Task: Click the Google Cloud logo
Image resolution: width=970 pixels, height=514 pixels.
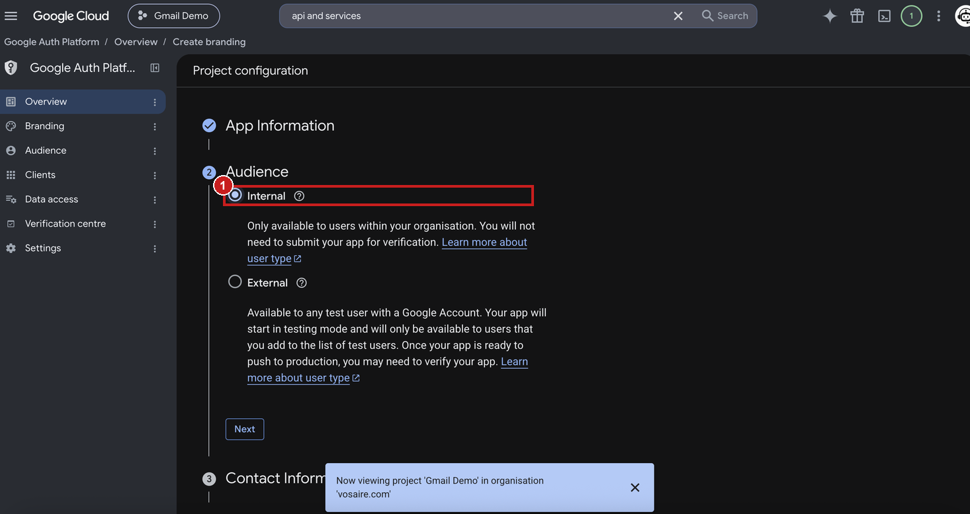Action: (x=71, y=16)
